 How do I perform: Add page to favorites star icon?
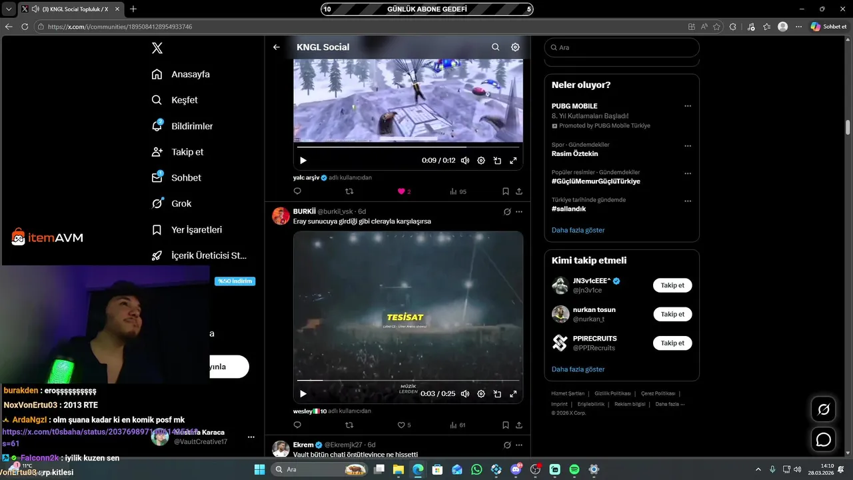716,27
